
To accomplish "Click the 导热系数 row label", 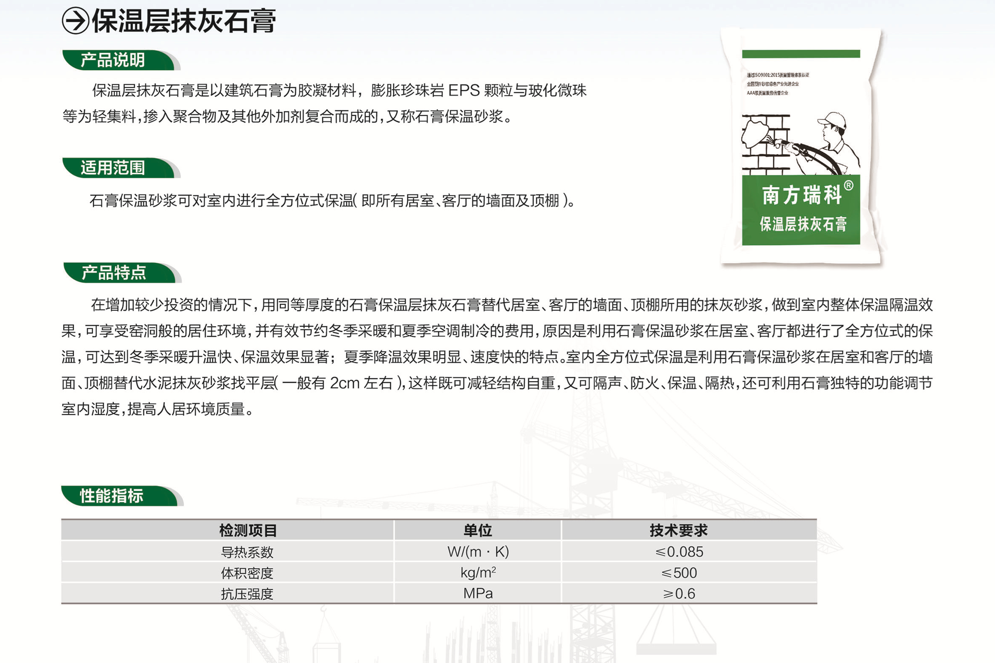I will click(x=247, y=552).
